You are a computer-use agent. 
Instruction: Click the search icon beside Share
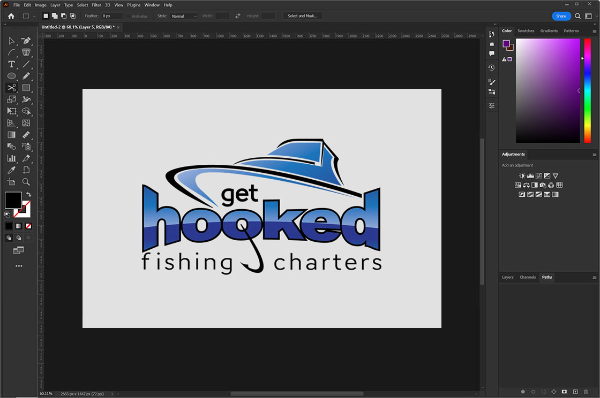tap(577, 16)
